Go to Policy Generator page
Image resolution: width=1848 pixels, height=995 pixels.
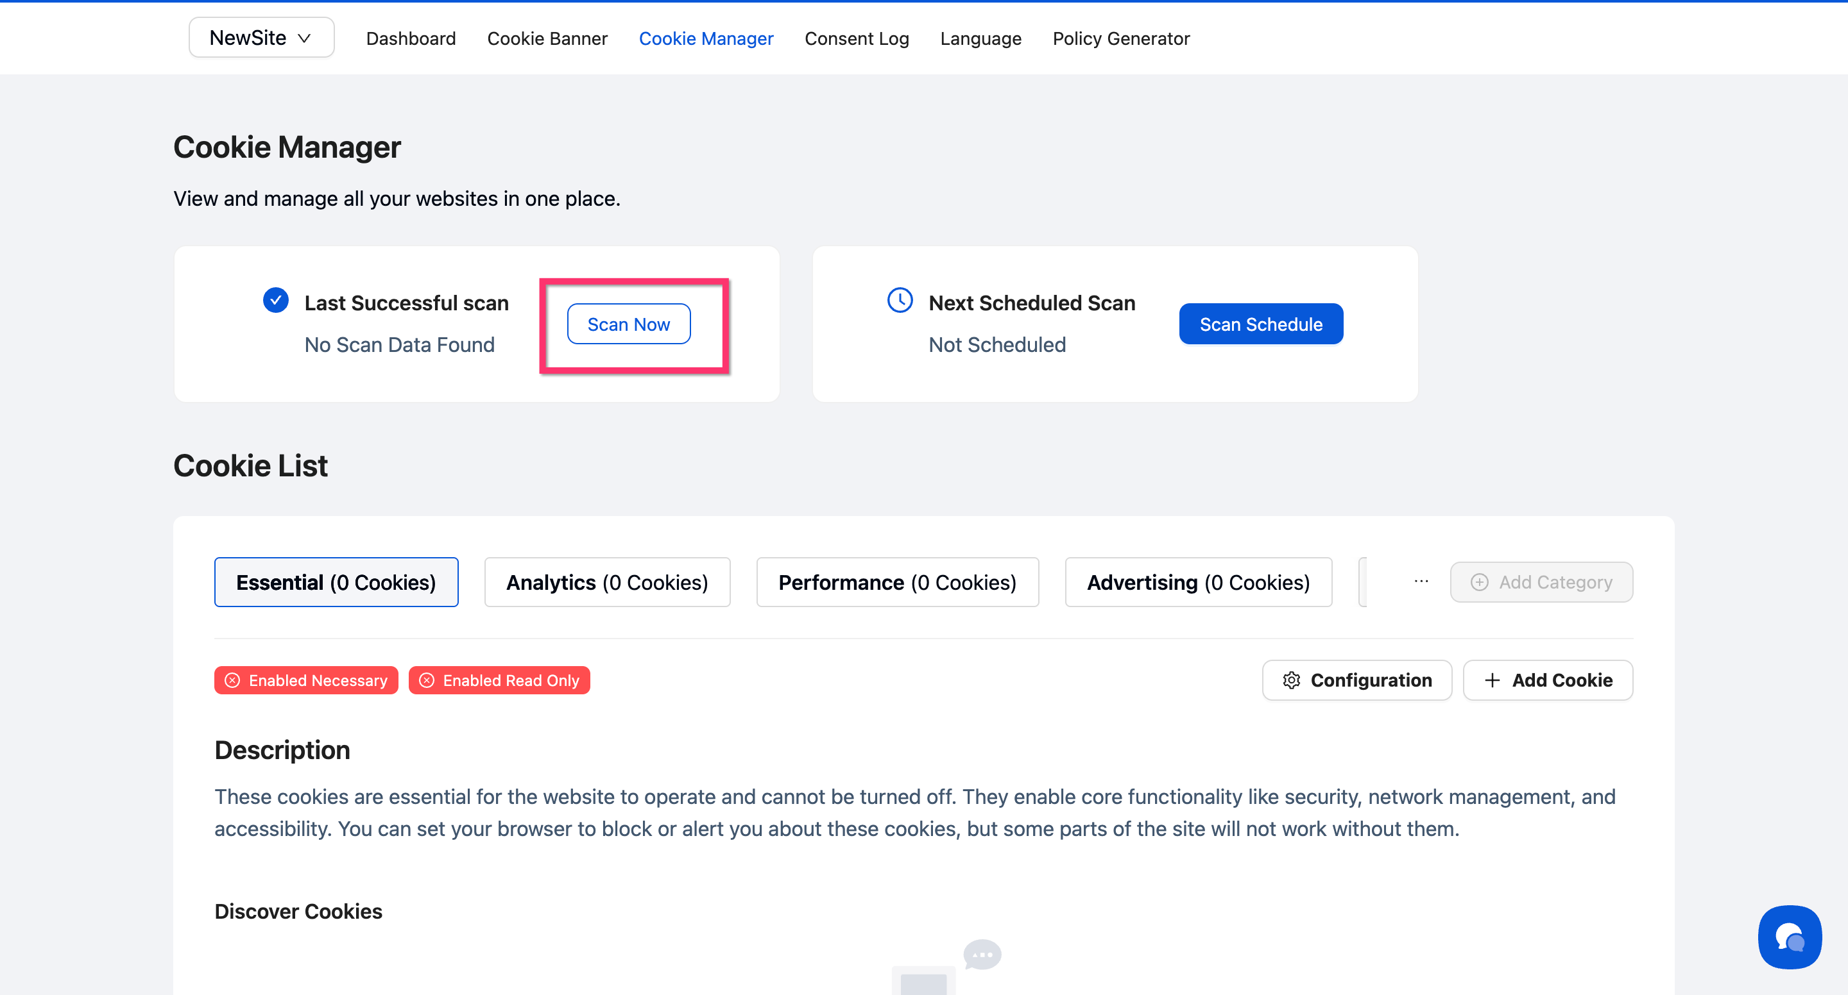(1120, 38)
